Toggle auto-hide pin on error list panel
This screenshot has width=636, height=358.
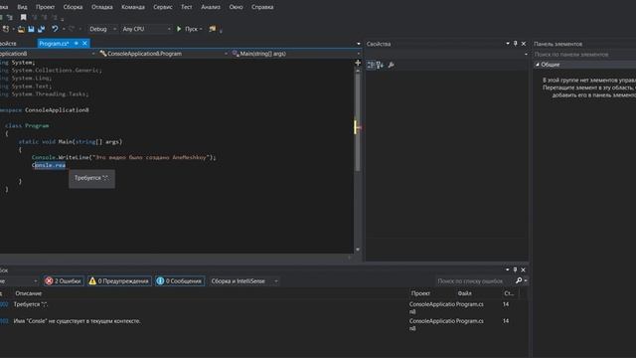point(515,269)
